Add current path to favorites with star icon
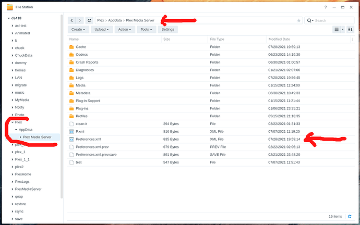The height and width of the screenshot is (225, 360). 299,20
